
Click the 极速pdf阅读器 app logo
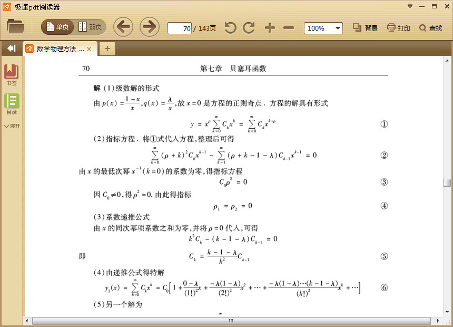tap(7, 7)
